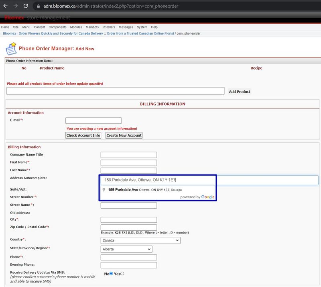Open the Country dropdown
The height and width of the screenshot is (287, 321).
tap(140, 240)
